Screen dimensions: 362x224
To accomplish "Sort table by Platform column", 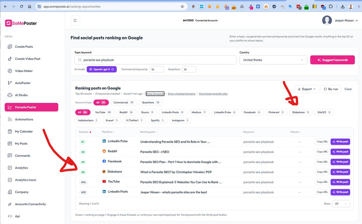I will (108, 132).
